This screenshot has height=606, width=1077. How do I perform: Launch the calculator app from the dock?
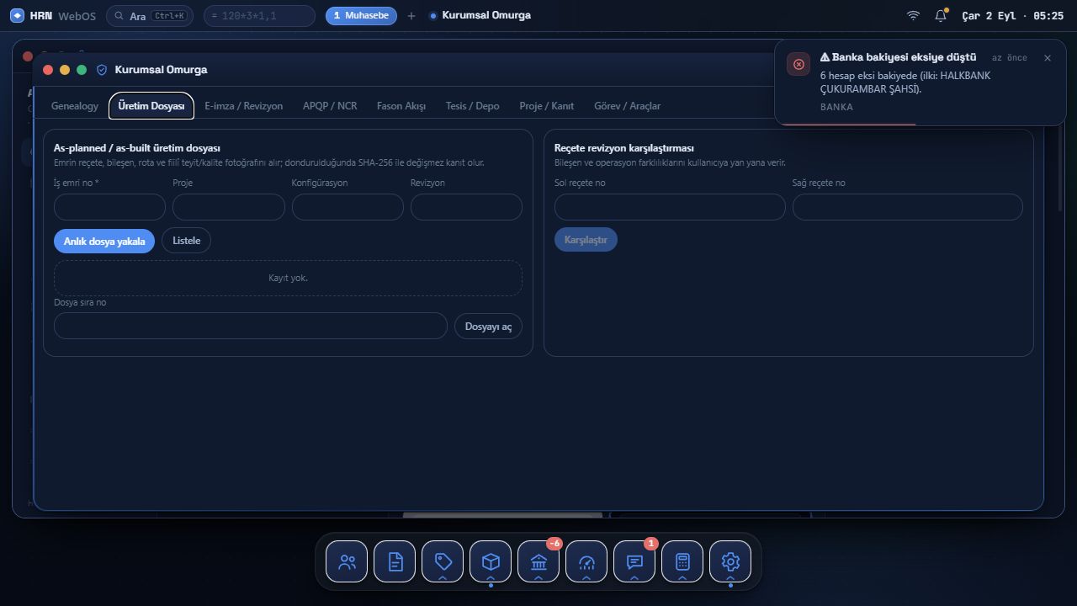pos(682,561)
